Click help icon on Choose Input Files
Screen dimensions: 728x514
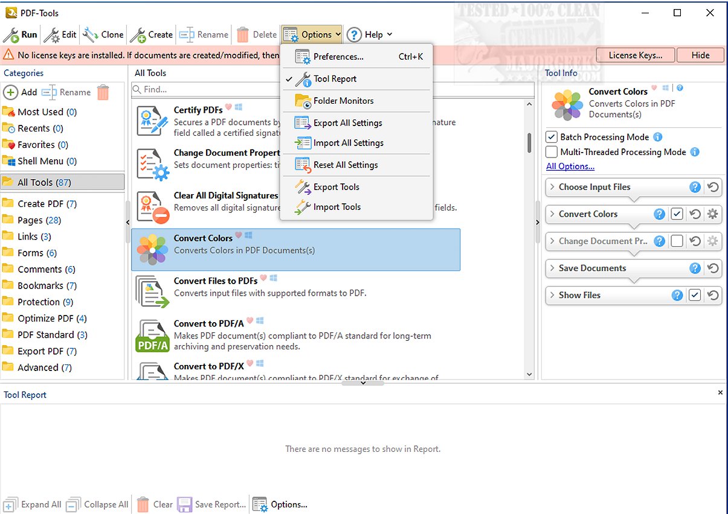coord(695,187)
